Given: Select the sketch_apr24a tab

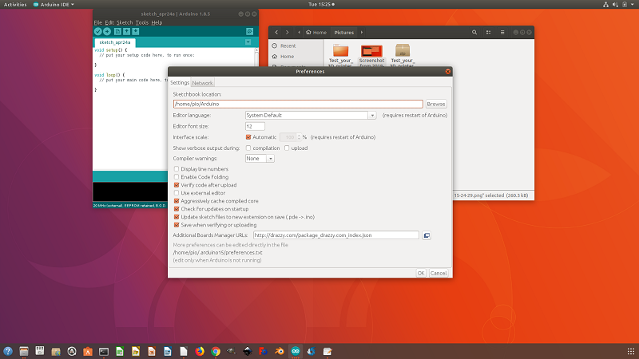Looking at the screenshot, I should point(115,42).
